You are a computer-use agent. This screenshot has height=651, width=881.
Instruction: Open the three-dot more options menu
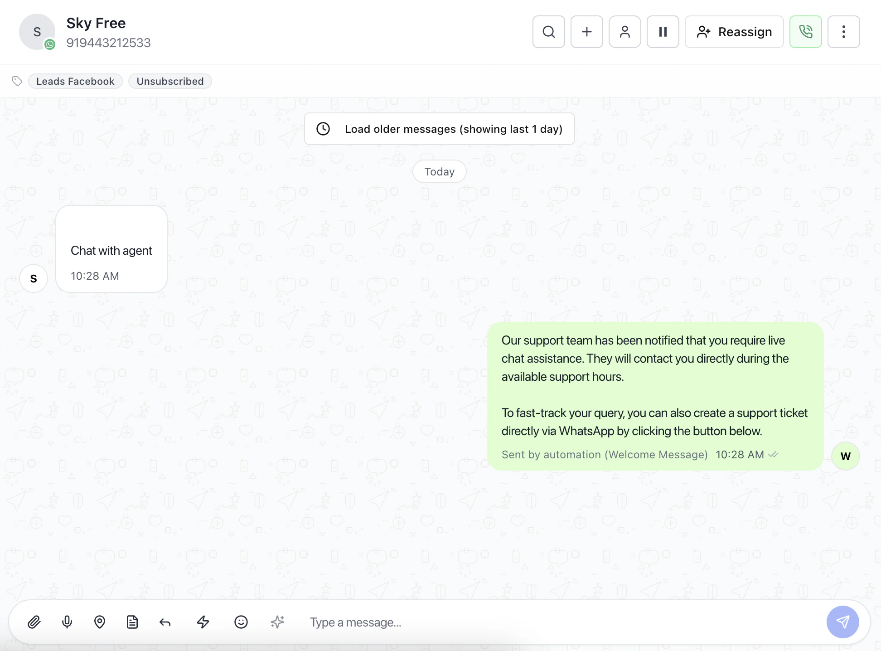point(843,32)
